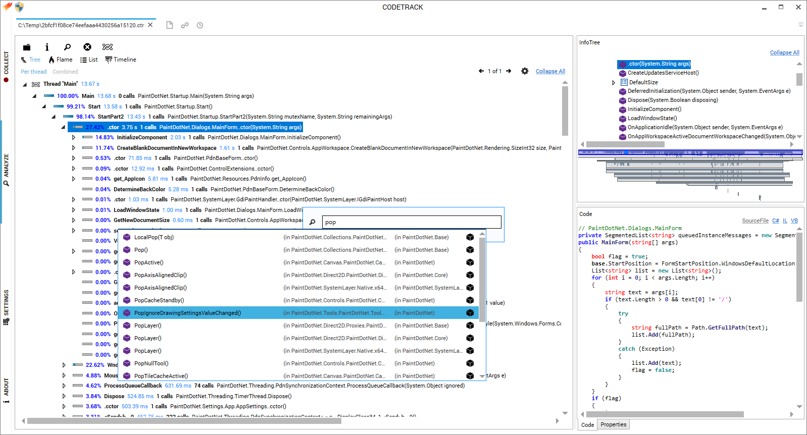Switch code view to IL
Screen dimensions: 807x435
pyautogui.click(x=785, y=221)
